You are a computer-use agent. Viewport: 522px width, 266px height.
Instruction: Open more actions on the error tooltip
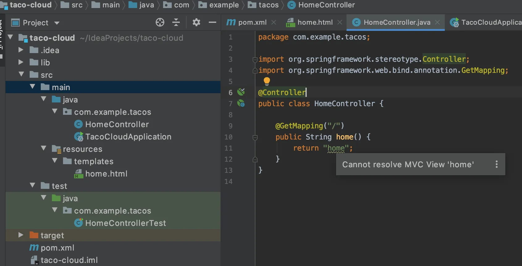tap(496, 164)
